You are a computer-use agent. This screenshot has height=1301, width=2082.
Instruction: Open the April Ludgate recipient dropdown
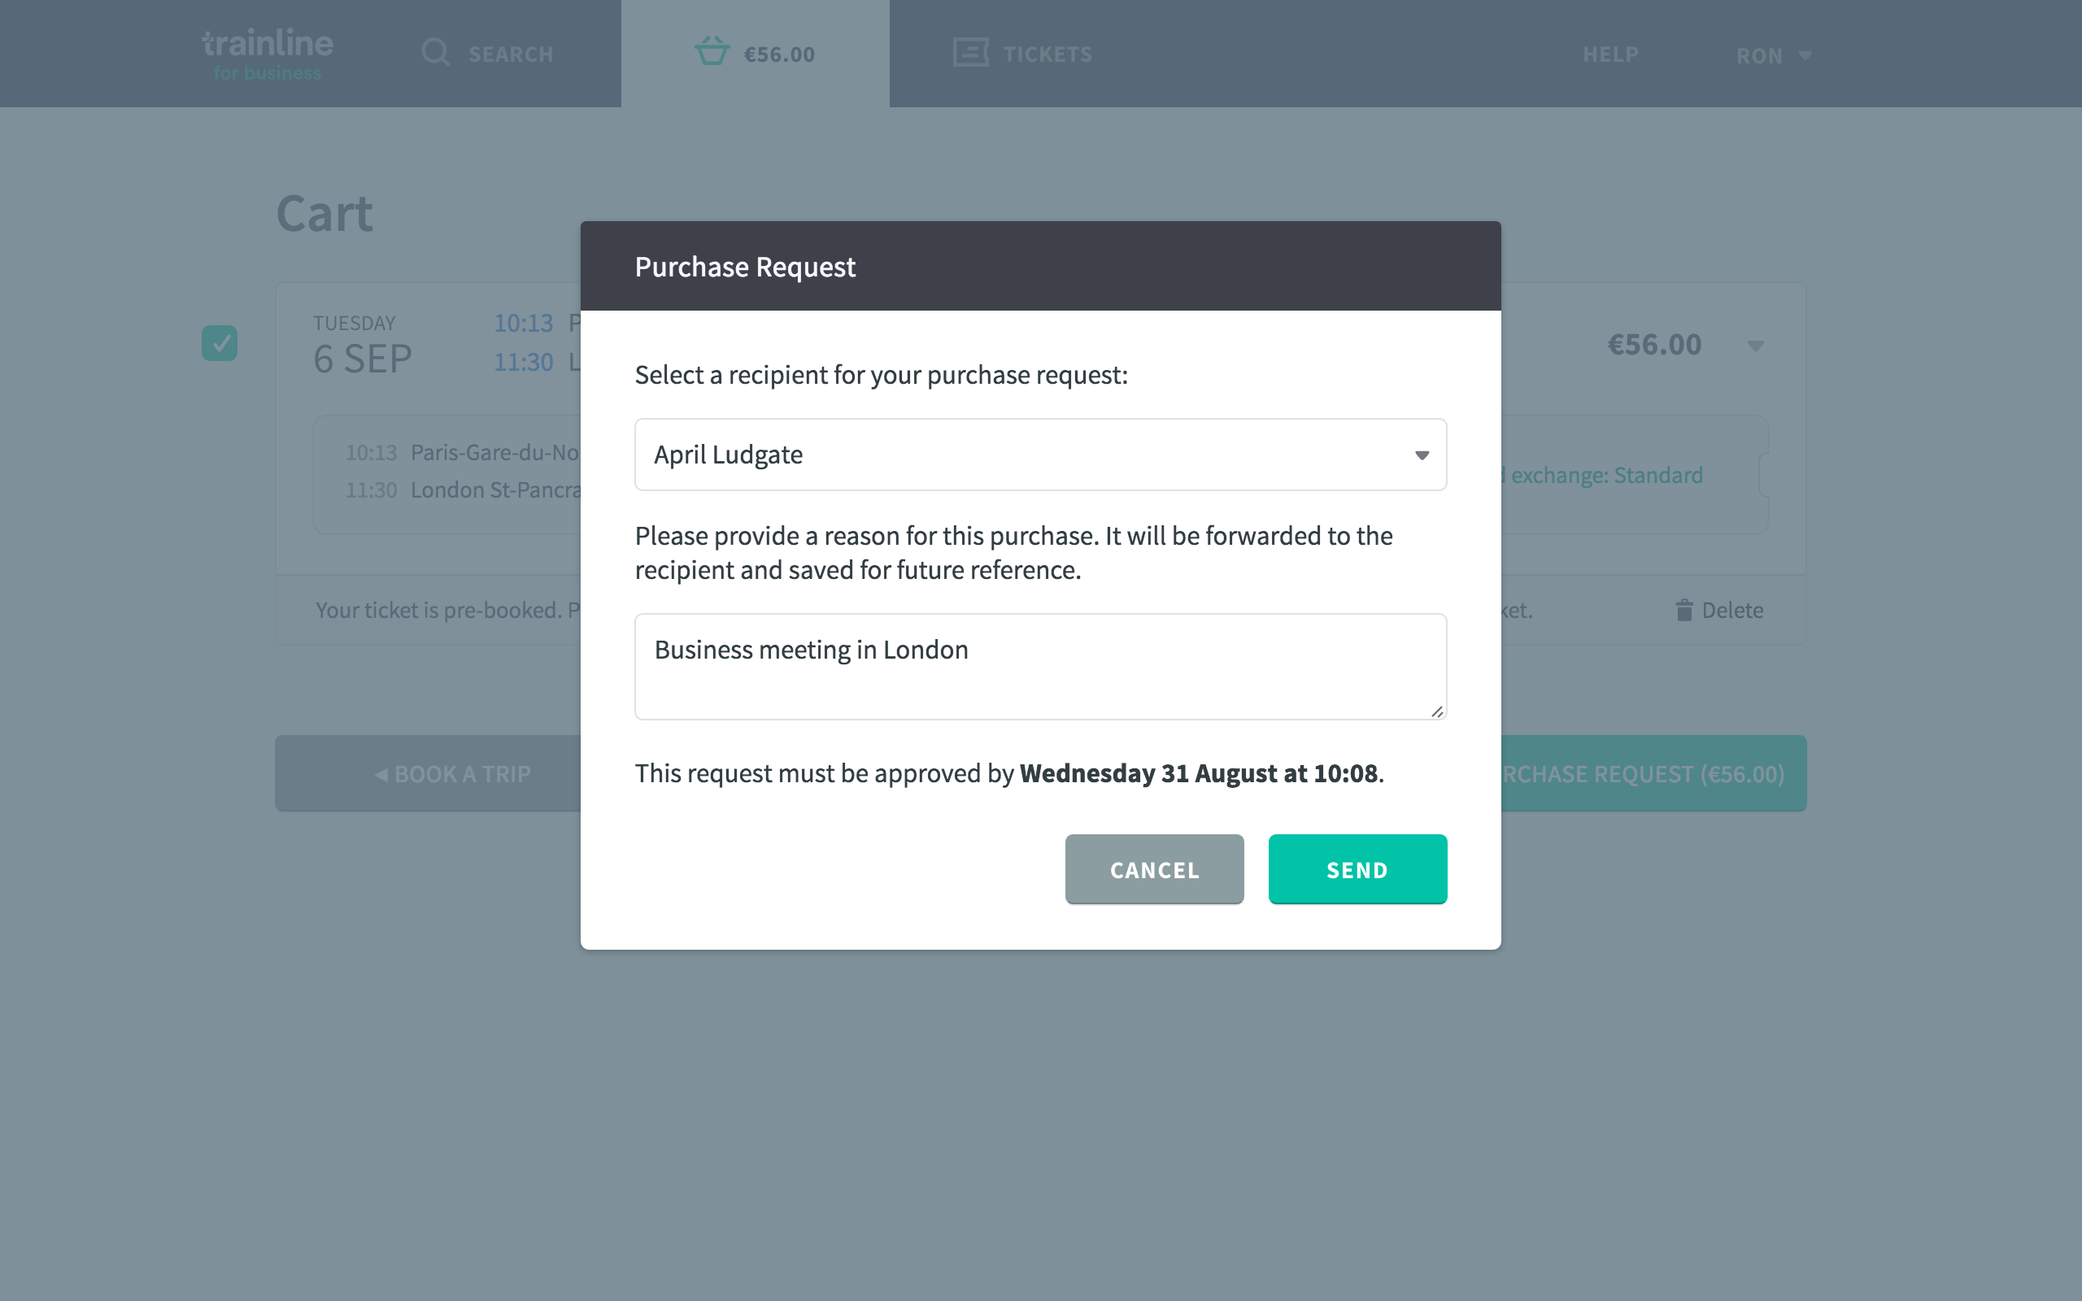pos(1040,455)
